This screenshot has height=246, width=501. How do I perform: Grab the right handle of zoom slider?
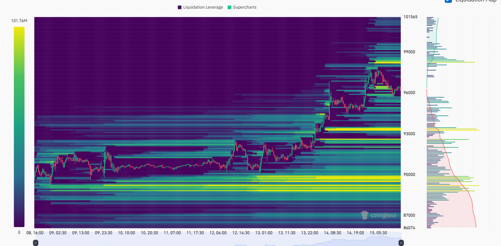[401, 243]
